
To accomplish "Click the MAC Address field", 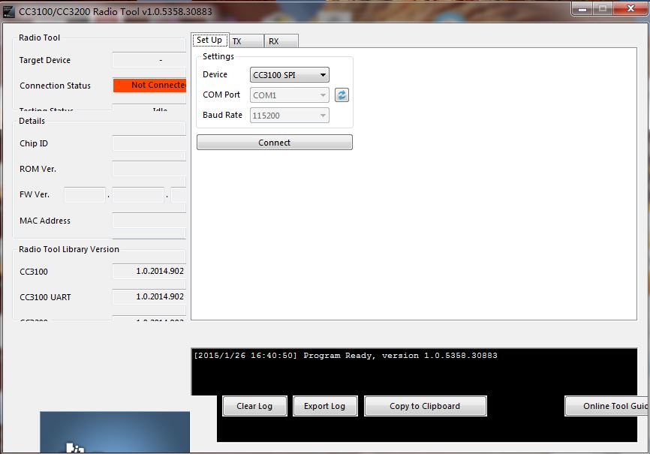I will point(149,221).
